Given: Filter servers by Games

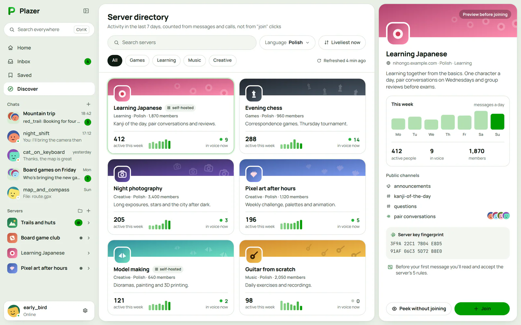Looking at the screenshot, I should tap(137, 60).
